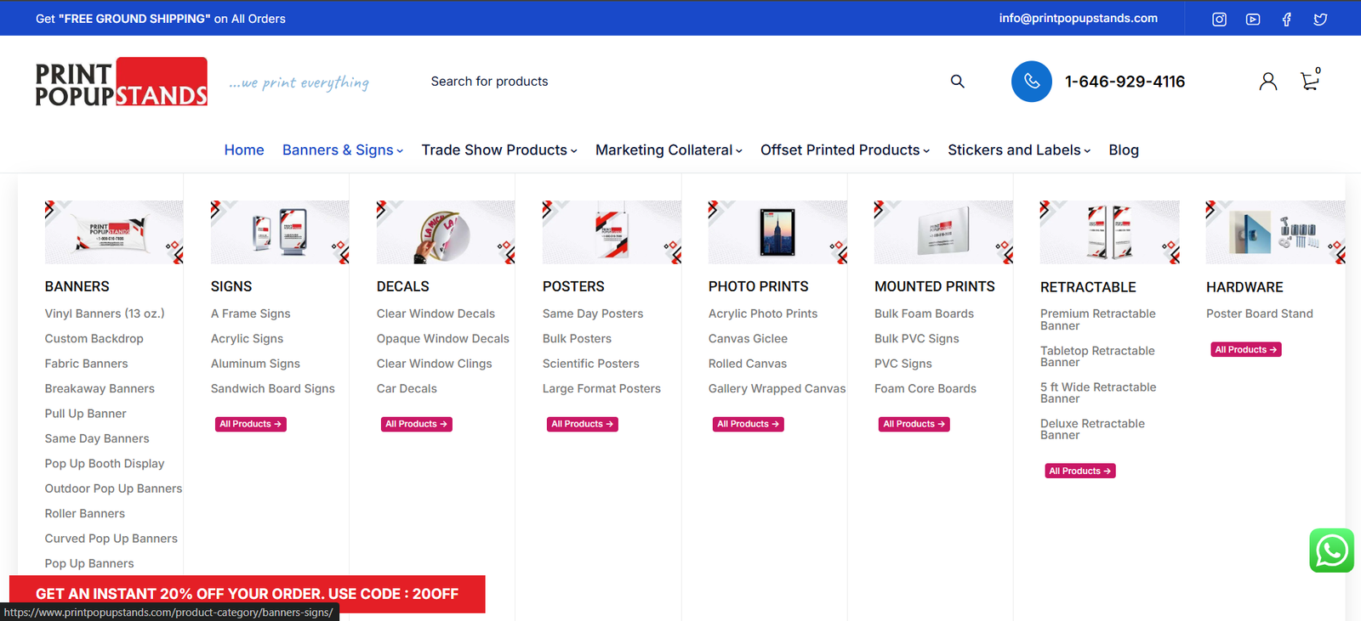1361x621 pixels.
Task: Open the Sandwich Board Signs link
Action: pyautogui.click(x=273, y=389)
